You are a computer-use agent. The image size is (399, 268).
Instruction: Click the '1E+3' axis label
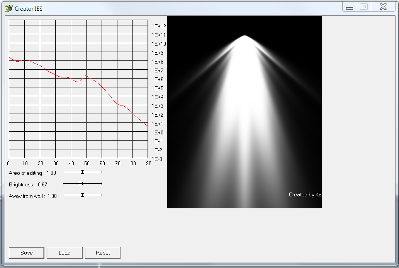[x=158, y=106]
